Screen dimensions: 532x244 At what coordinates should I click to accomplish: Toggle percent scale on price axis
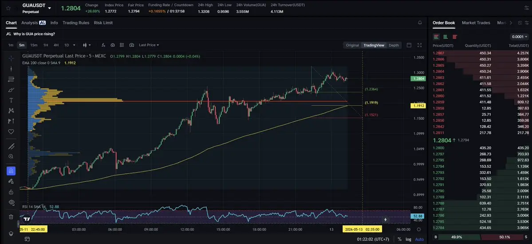tap(400, 239)
